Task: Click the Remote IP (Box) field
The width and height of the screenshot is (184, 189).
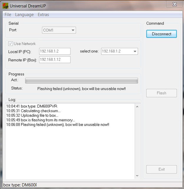Action: (55, 60)
